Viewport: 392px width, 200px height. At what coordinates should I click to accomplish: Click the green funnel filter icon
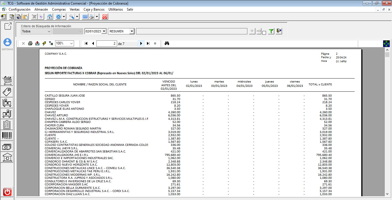(x=271, y=32)
